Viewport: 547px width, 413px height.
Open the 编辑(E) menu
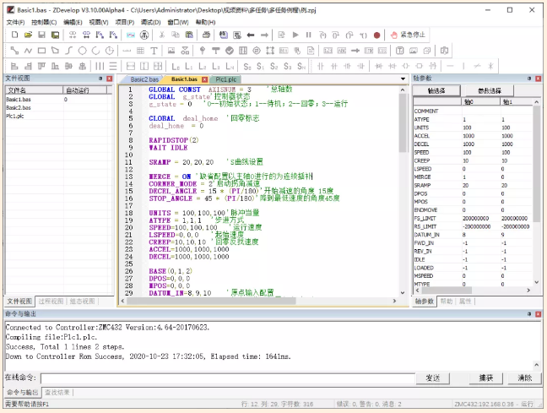pyautogui.click(x=73, y=22)
